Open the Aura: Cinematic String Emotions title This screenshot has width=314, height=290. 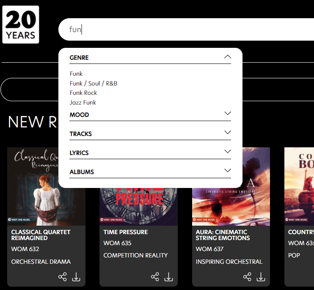pyautogui.click(x=221, y=235)
